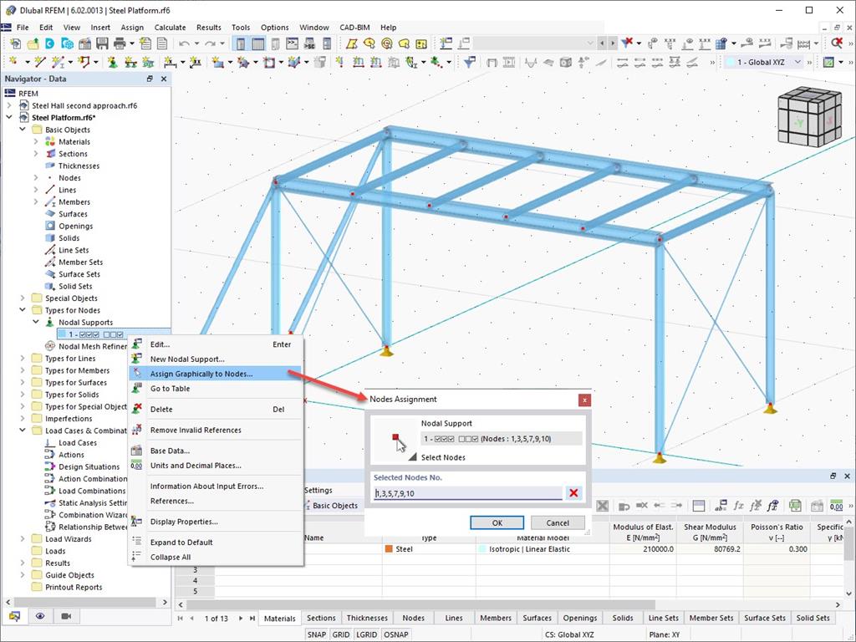
Task: Click nodal support 1 color swatch in navigator
Action: (62, 334)
